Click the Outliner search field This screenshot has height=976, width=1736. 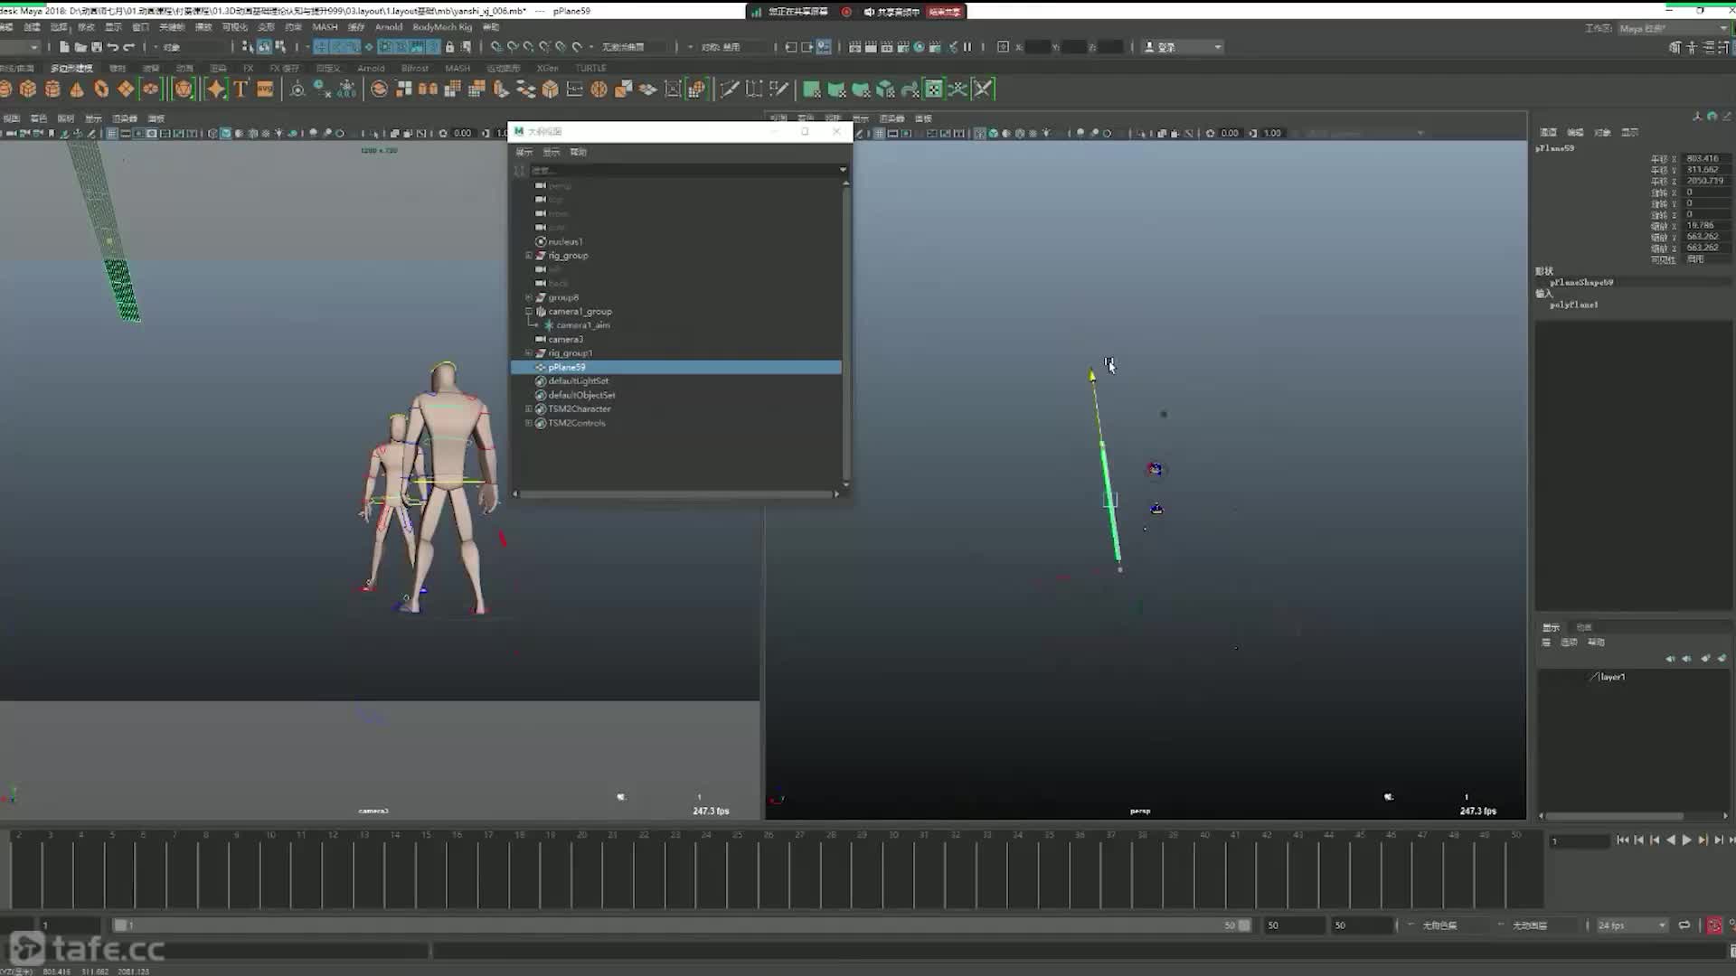point(683,170)
